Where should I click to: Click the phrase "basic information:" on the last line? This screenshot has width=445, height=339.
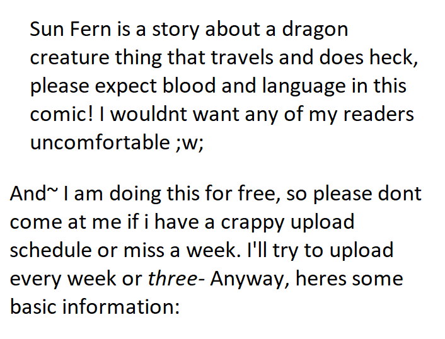pyautogui.click(x=95, y=306)
